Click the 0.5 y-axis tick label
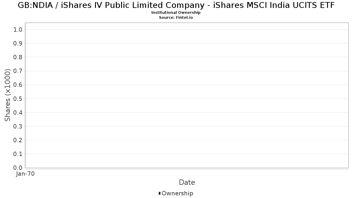352x198 pixels. 18,99
